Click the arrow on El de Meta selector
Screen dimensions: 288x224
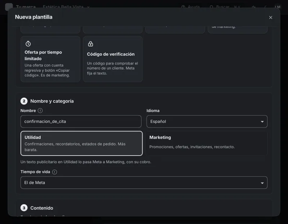coord(262,183)
